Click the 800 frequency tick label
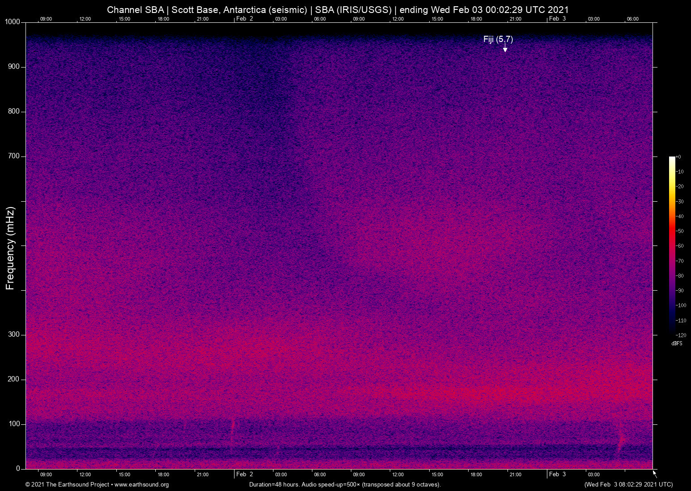The image size is (691, 491). point(14,111)
